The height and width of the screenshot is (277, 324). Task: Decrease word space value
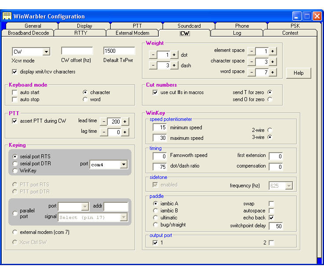click(251, 72)
